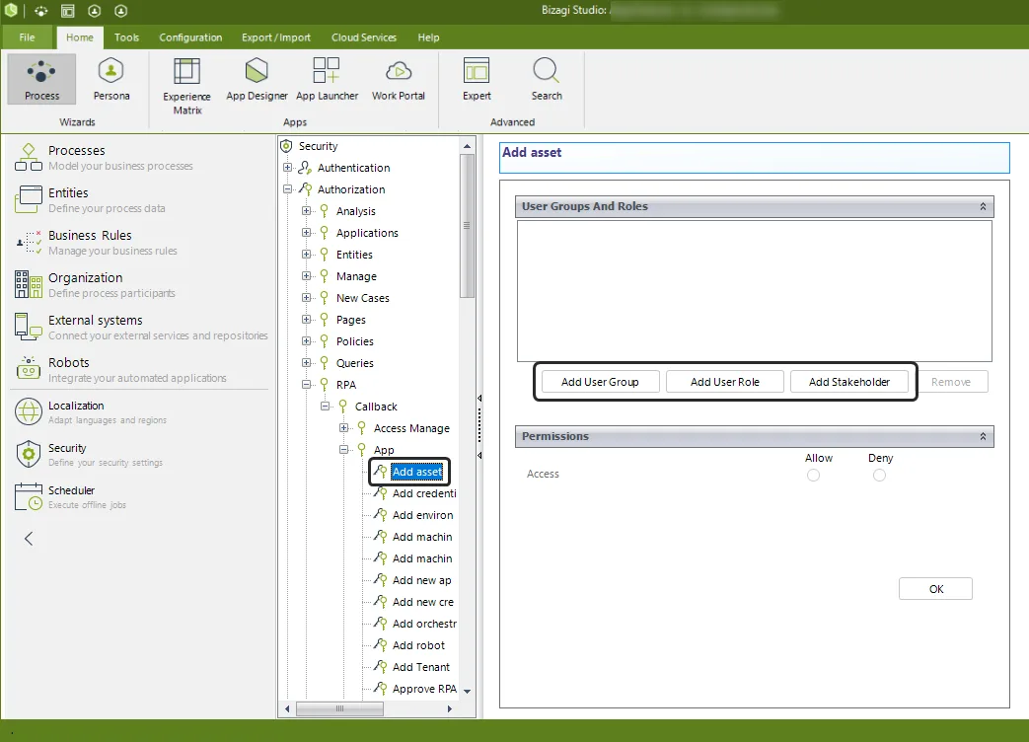This screenshot has width=1029, height=742.
Task: Expand the Analysis node
Action: coord(306,210)
